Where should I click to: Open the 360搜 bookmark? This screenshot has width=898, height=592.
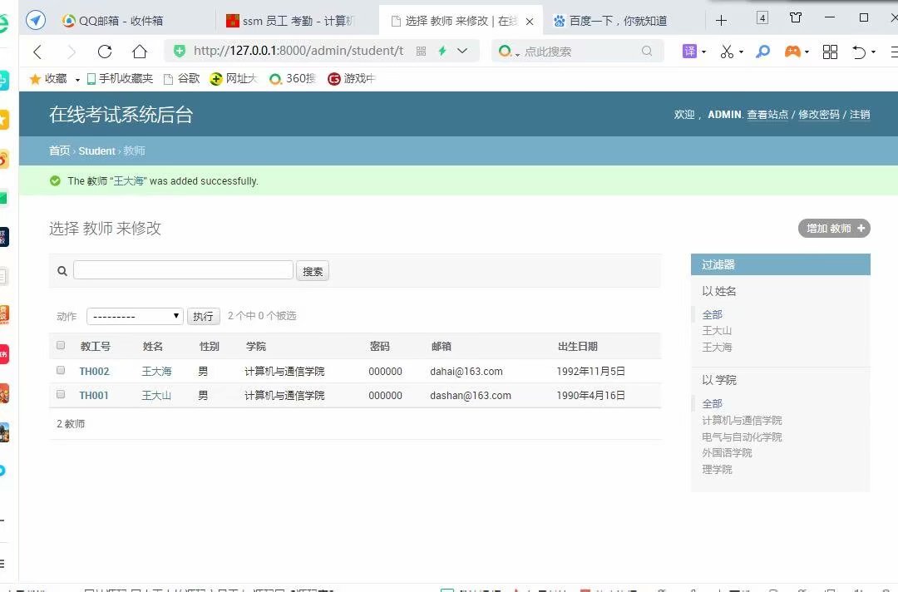coord(293,78)
